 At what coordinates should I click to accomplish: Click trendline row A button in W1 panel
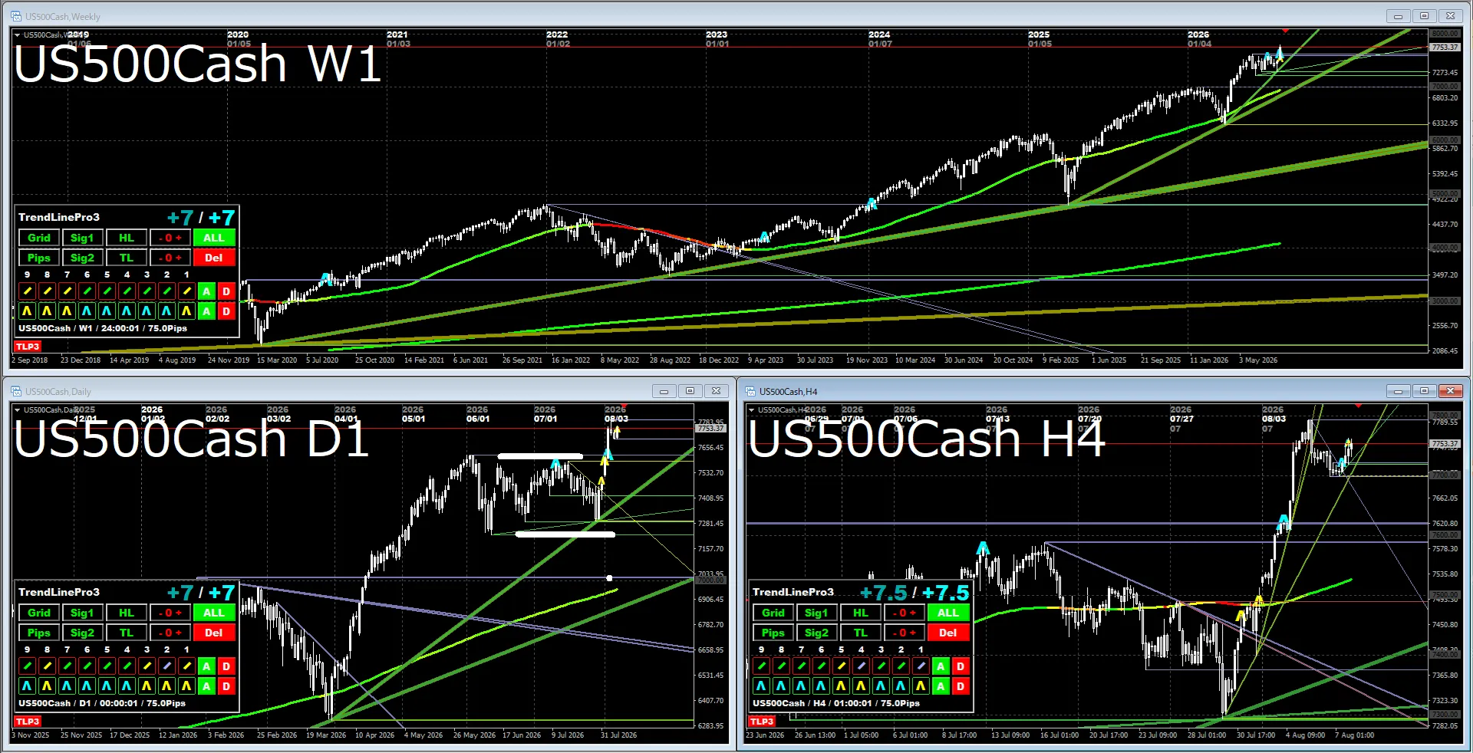206,291
